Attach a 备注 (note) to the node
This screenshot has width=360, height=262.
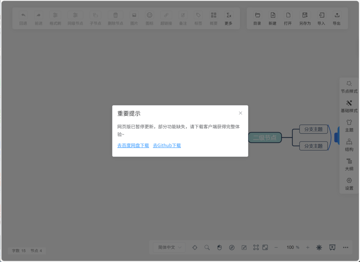click(x=183, y=18)
